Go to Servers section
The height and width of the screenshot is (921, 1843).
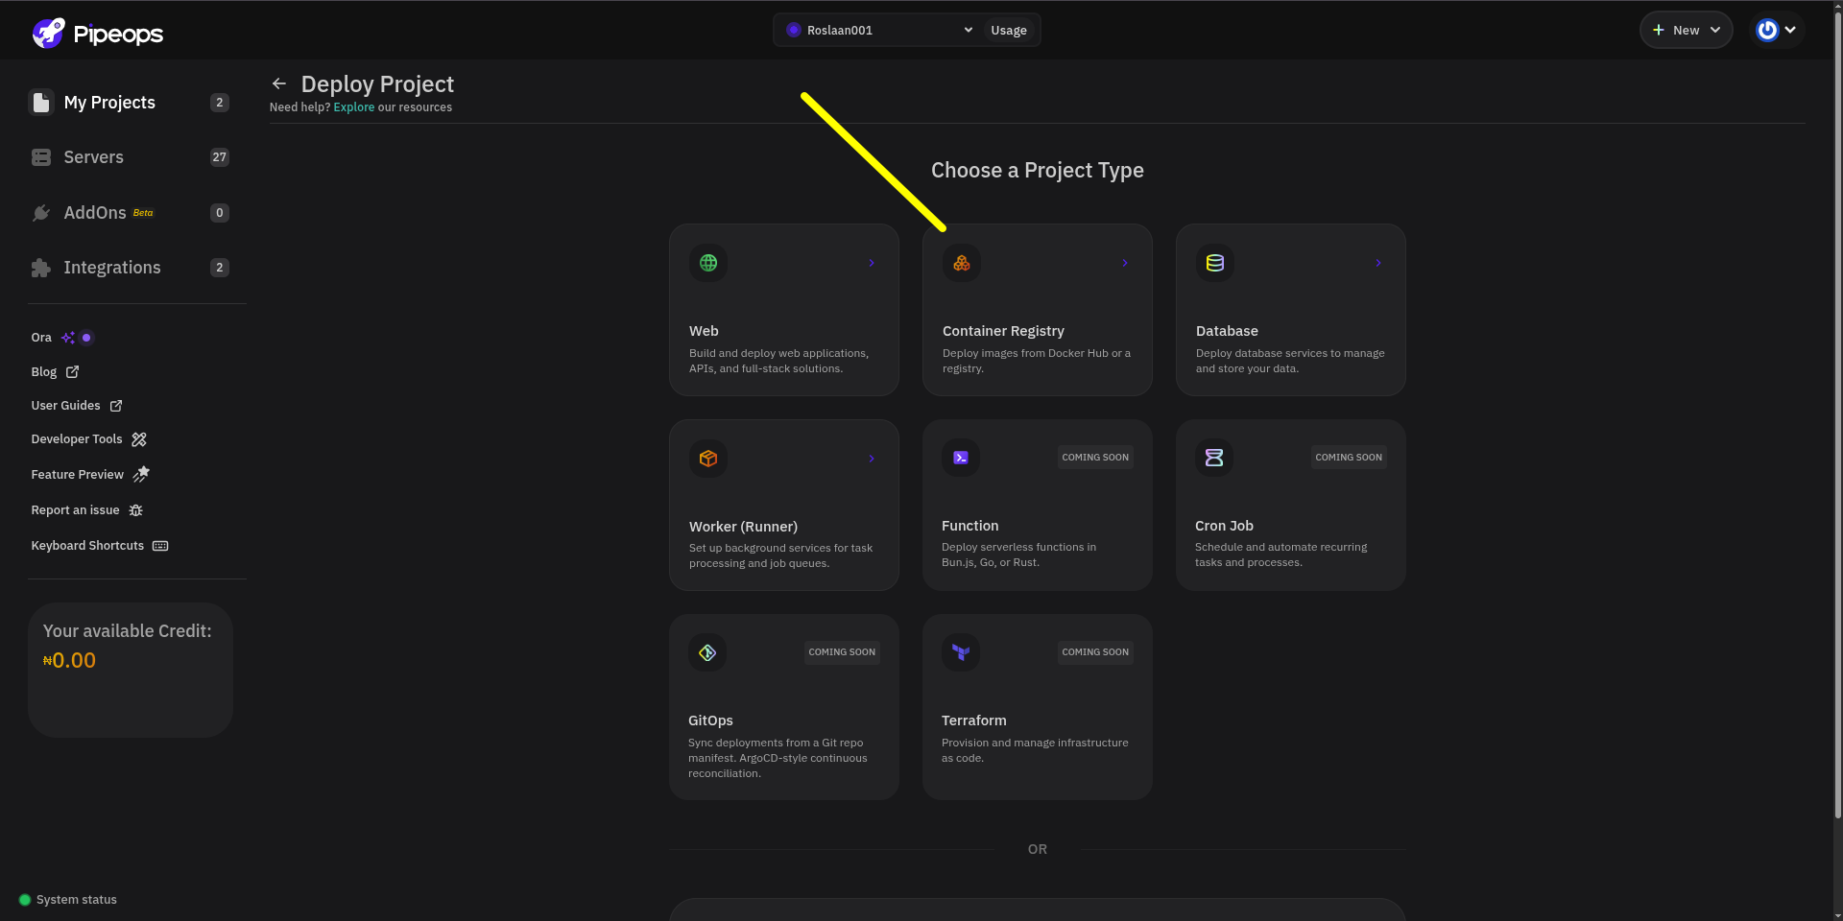click(131, 157)
